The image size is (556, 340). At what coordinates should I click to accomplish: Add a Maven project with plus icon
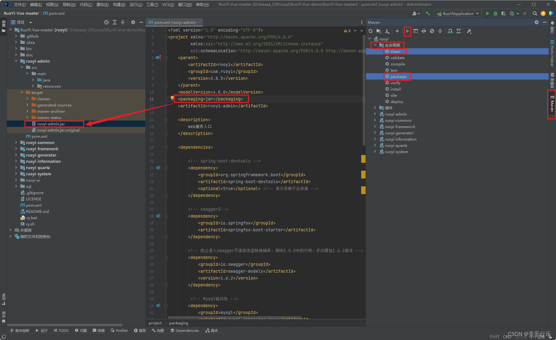(x=397, y=31)
